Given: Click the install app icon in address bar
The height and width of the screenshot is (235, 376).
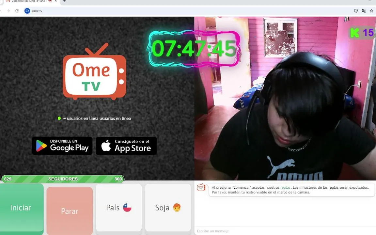Looking at the screenshot, I should (356, 11).
